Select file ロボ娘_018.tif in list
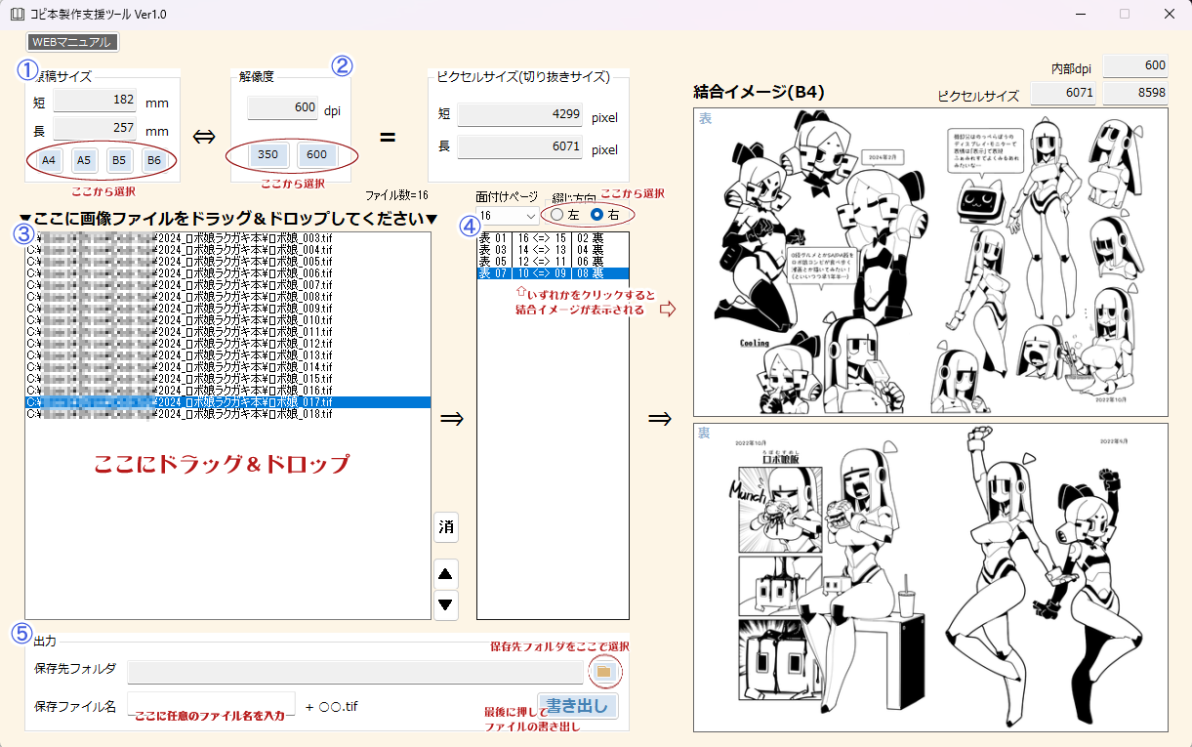 click(x=227, y=414)
